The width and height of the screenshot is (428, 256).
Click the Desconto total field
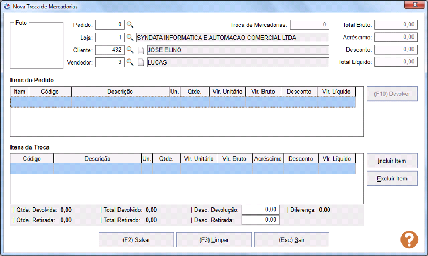point(396,50)
